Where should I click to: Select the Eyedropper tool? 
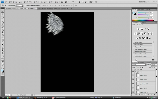(3, 24)
